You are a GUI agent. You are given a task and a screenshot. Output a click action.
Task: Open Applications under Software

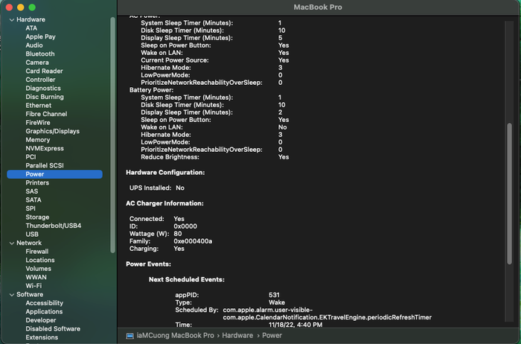tap(44, 312)
